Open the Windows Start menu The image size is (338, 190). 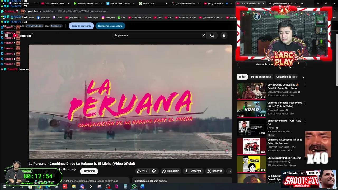4,187
